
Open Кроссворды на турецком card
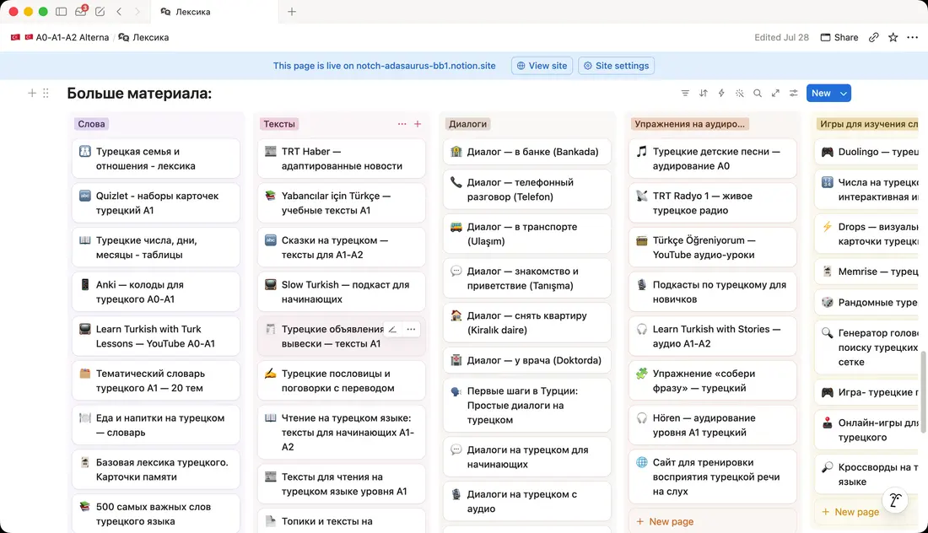[867, 474]
